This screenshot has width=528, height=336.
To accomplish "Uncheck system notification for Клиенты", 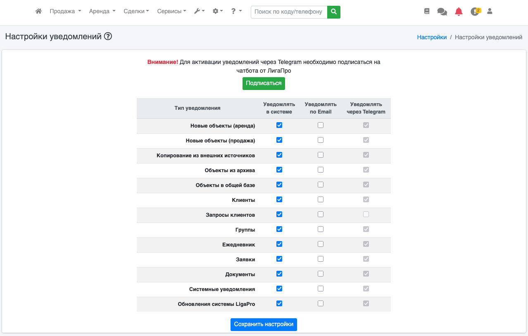I will (x=279, y=199).
